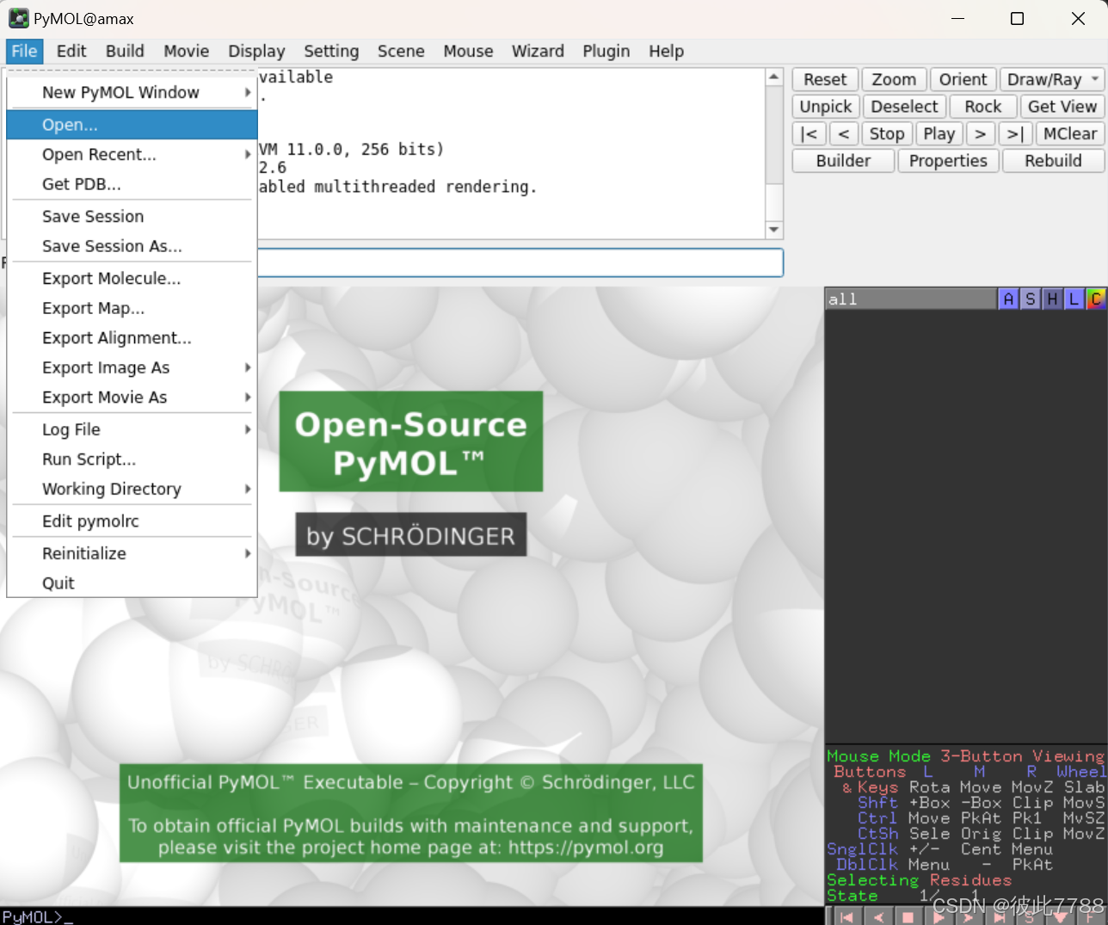Click the > next-frame button

pos(980,133)
